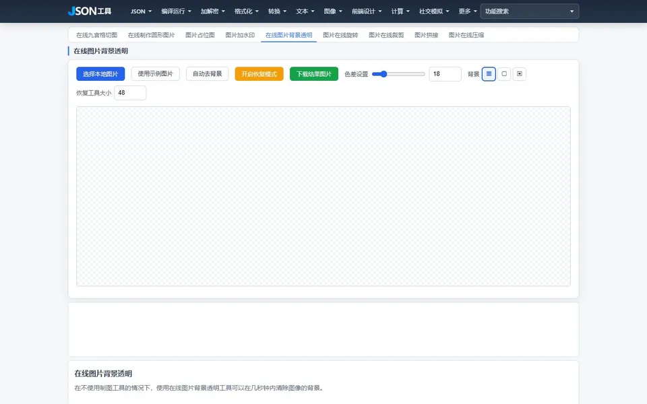Image resolution: width=647 pixels, height=404 pixels.
Task: Open the 图片在线压缩 tab
Action: click(466, 35)
